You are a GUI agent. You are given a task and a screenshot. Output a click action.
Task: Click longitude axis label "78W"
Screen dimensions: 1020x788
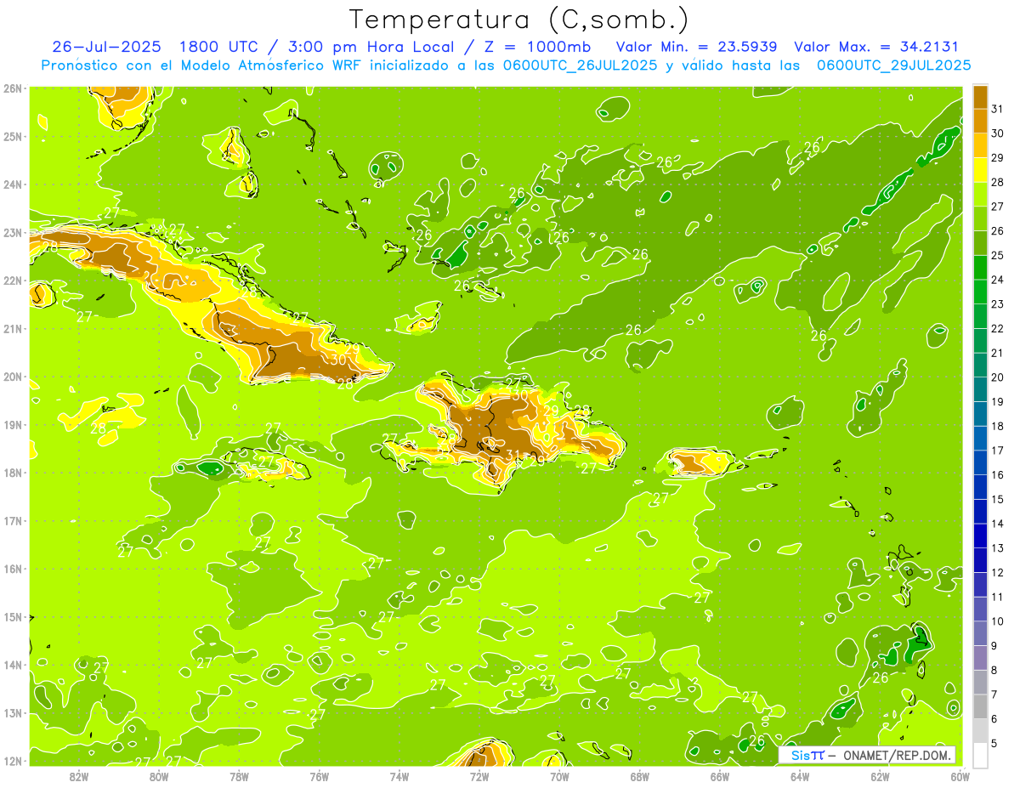pyautogui.click(x=239, y=776)
